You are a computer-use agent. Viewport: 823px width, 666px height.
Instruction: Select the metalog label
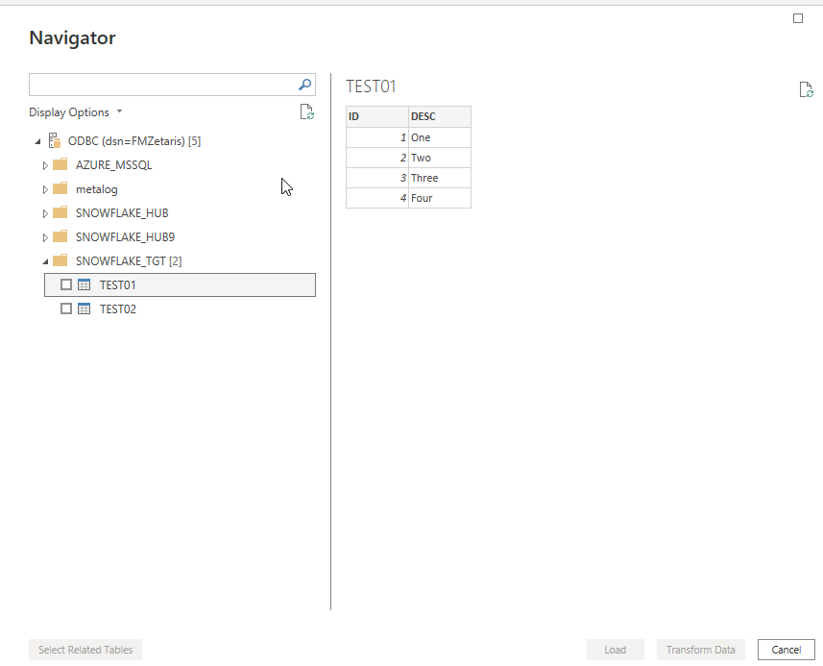[97, 189]
